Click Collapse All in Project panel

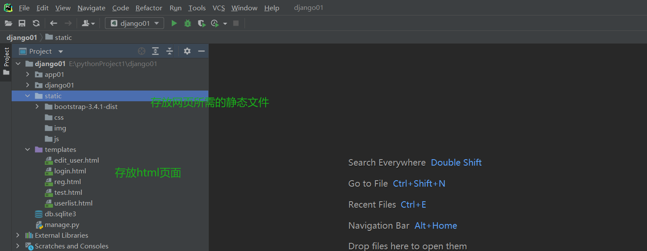click(170, 51)
